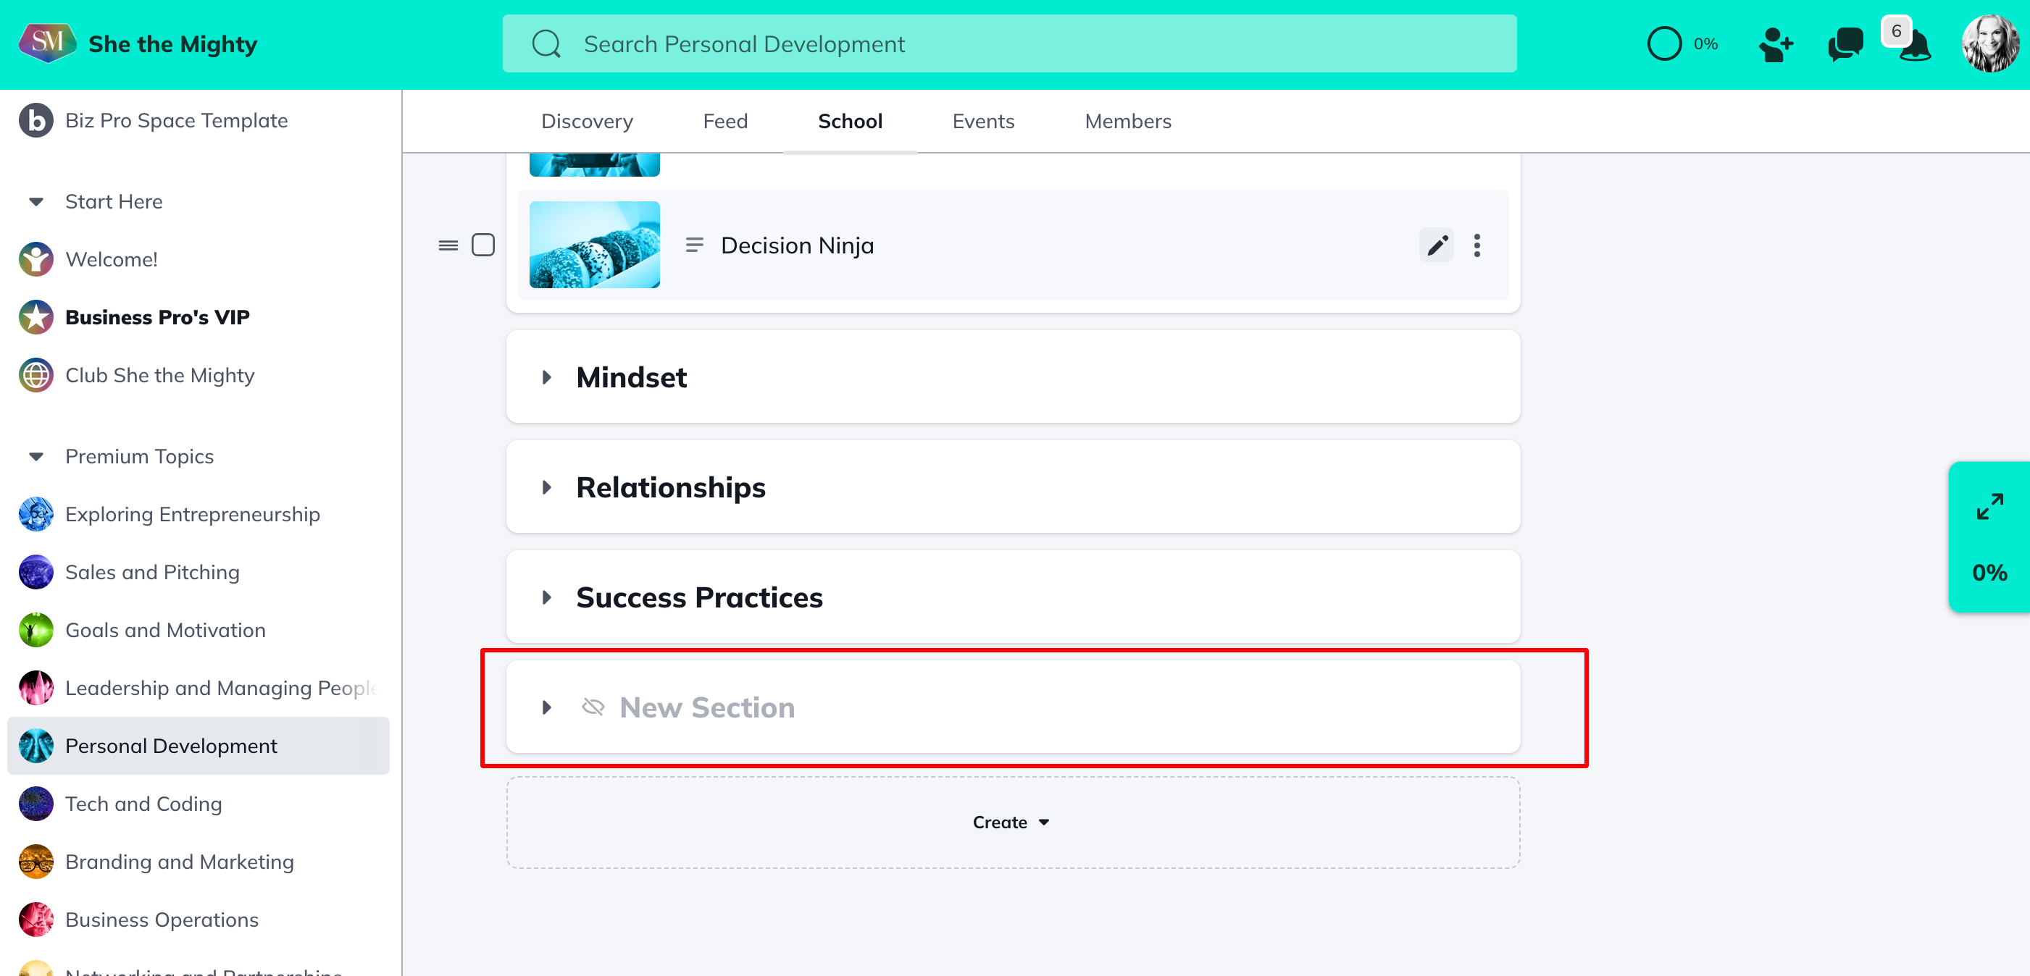The height and width of the screenshot is (976, 2030).
Task: Click the invite member icon in header
Action: pyautogui.click(x=1776, y=44)
